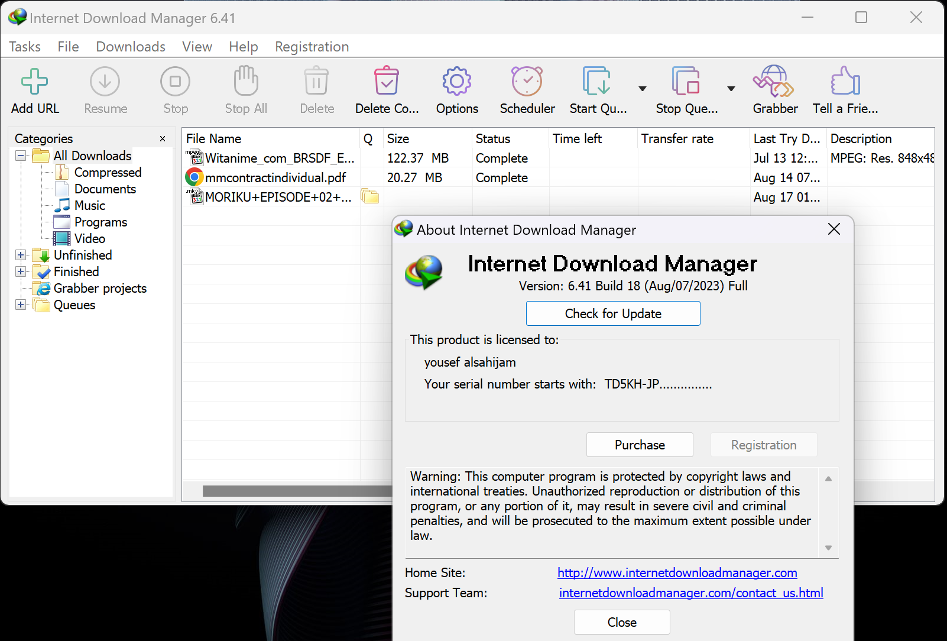Click the Resume download arrow icon
The image size is (947, 641).
tap(105, 82)
